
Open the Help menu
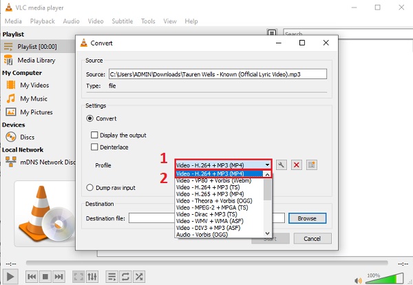tap(191, 21)
